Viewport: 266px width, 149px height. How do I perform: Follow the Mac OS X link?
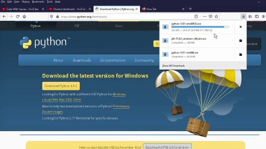[x=66, y=100]
